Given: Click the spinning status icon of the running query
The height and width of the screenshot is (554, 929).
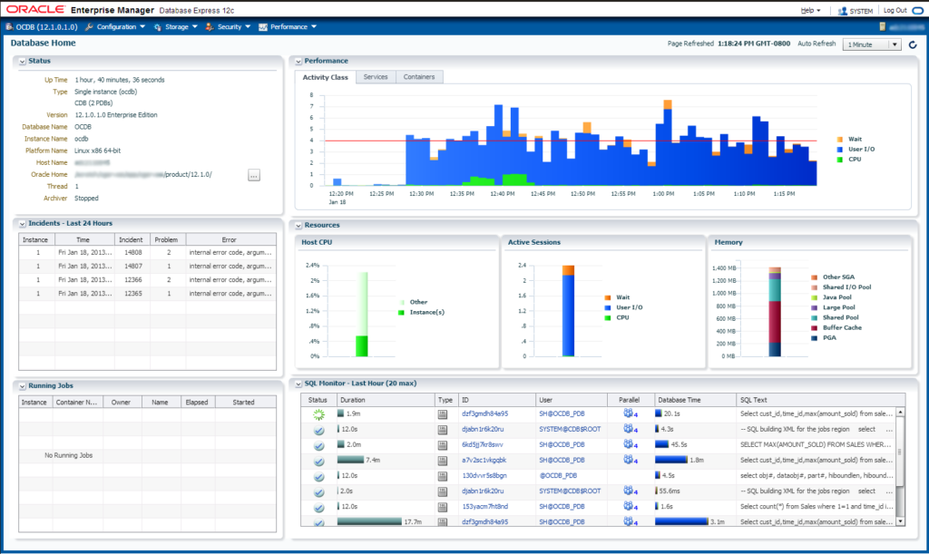Looking at the screenshot, I should [x=319, y=415].
